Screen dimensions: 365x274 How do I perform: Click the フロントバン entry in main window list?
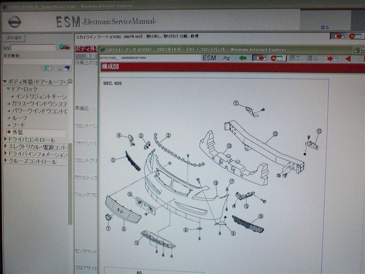point(86,126)
